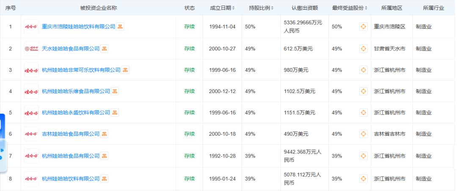Click logo of 杭州娃哈哈饮料有限公司
The image size is (457, 191).
click(x=31, y=178)
